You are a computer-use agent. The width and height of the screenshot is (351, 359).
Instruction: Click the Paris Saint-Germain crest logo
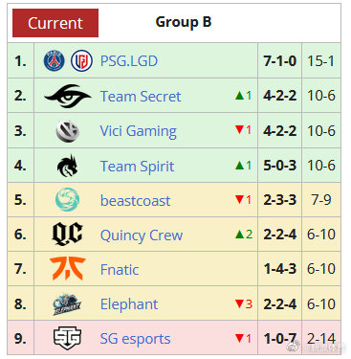(54, 60)
